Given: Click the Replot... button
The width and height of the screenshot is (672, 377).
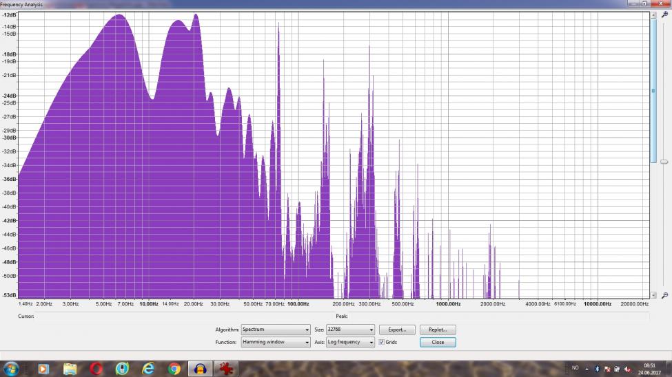Looking at the screenshot, I should tap(438, 330).
